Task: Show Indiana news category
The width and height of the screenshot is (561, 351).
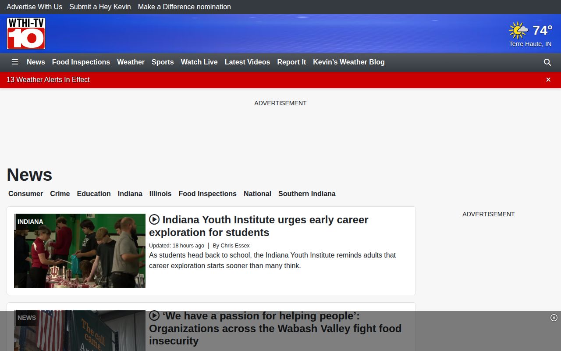Action: [x=130, y=194]
